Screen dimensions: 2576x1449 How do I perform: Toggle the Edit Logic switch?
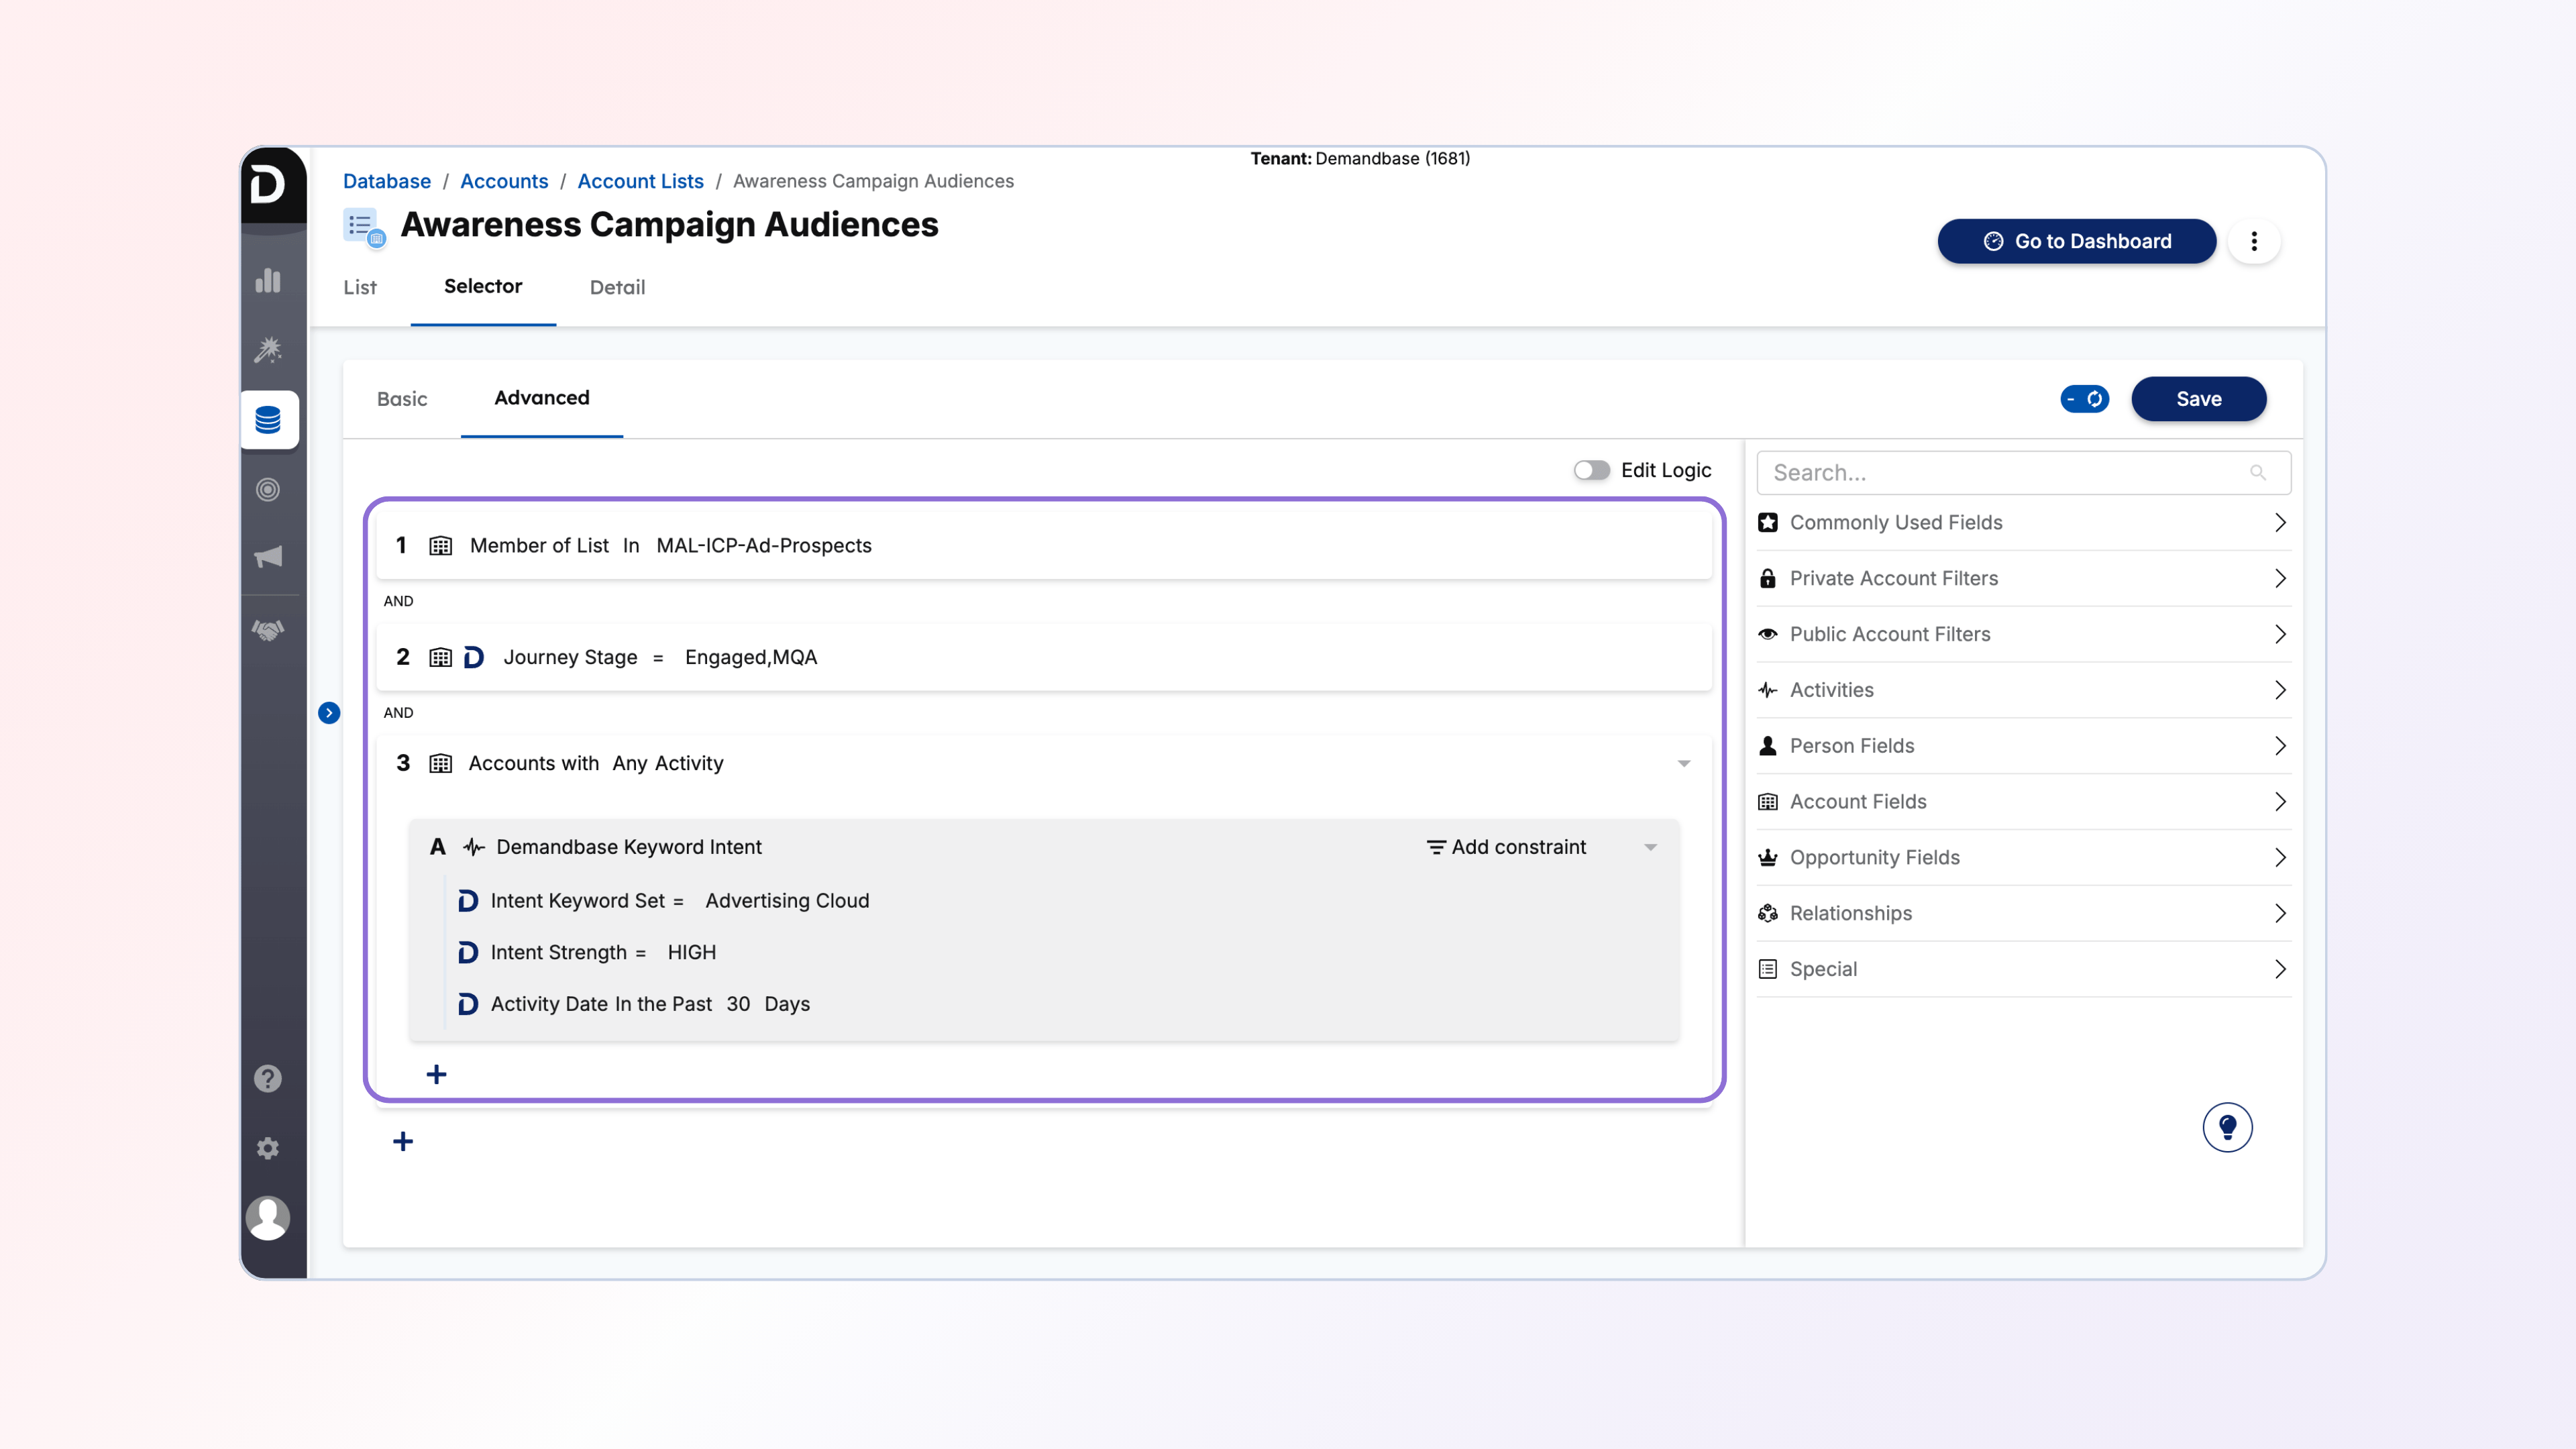click(1591, 470)
